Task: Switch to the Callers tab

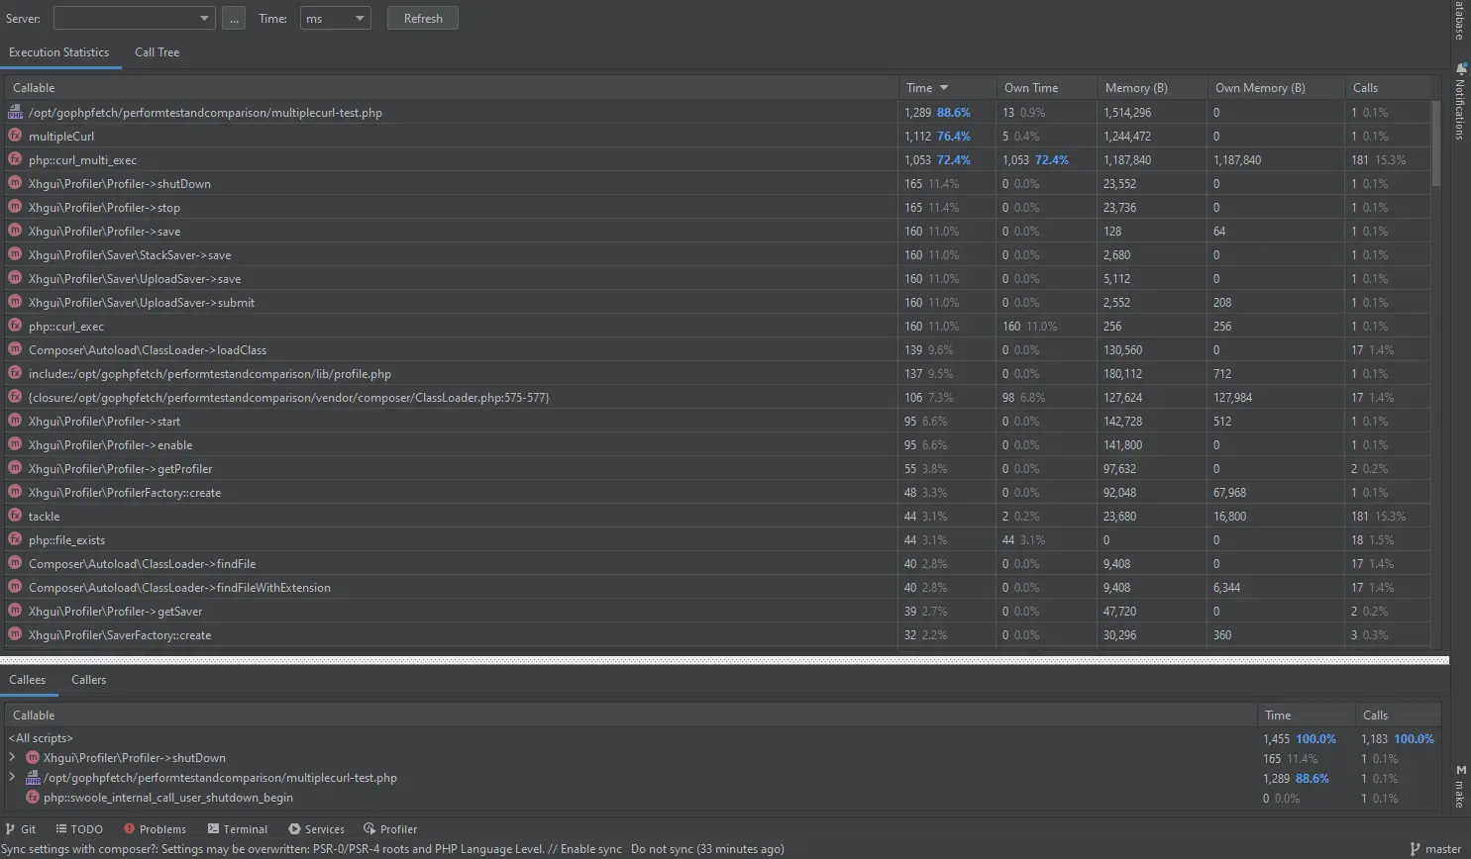Action: 88,680
